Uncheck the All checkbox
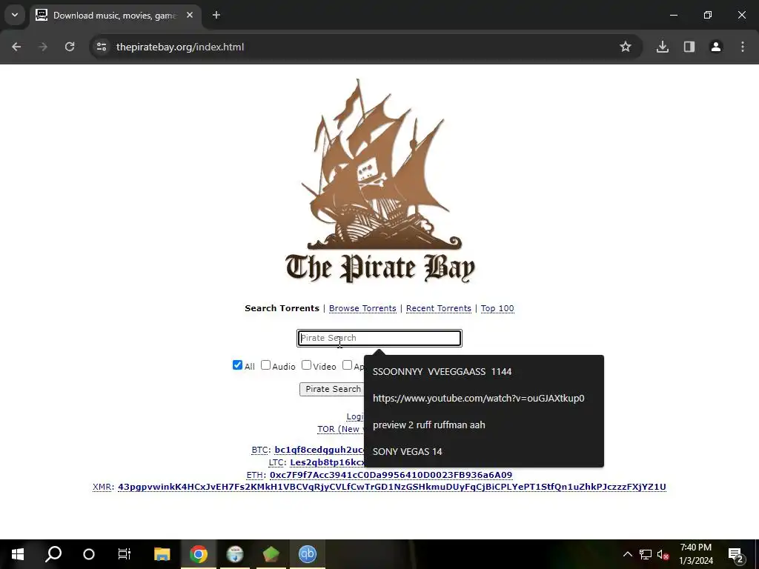This screenshot has height=569, width=759. (x=237, y=365)
